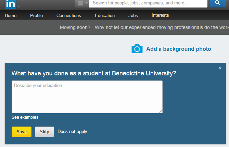This screenshot has height=147, width=229.
Task: Close the Benedictine University prompt
Action: point(220,68)
